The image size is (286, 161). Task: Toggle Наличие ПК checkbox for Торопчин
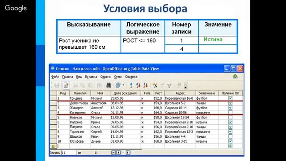tap(231, 131)
